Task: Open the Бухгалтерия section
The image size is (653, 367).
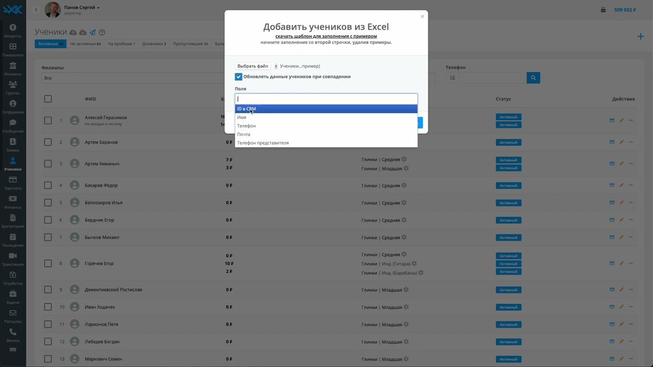Action: [x=13, y=221]
